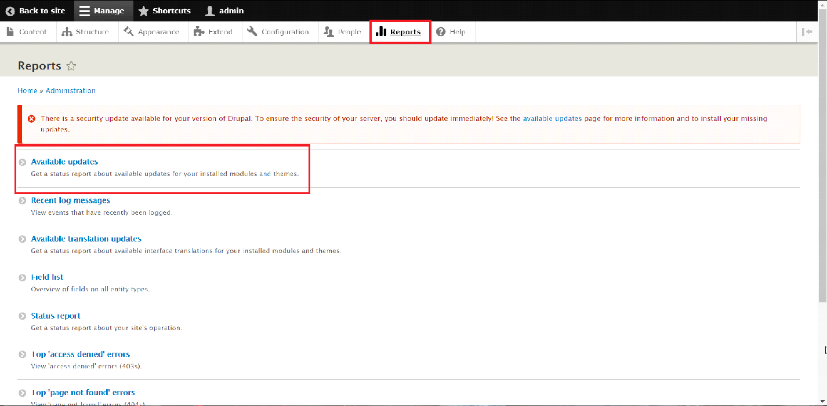The width and height of the screenshot is (827, 406).
Task: Open the Shortcuts star menu
Action: (165, 10)
